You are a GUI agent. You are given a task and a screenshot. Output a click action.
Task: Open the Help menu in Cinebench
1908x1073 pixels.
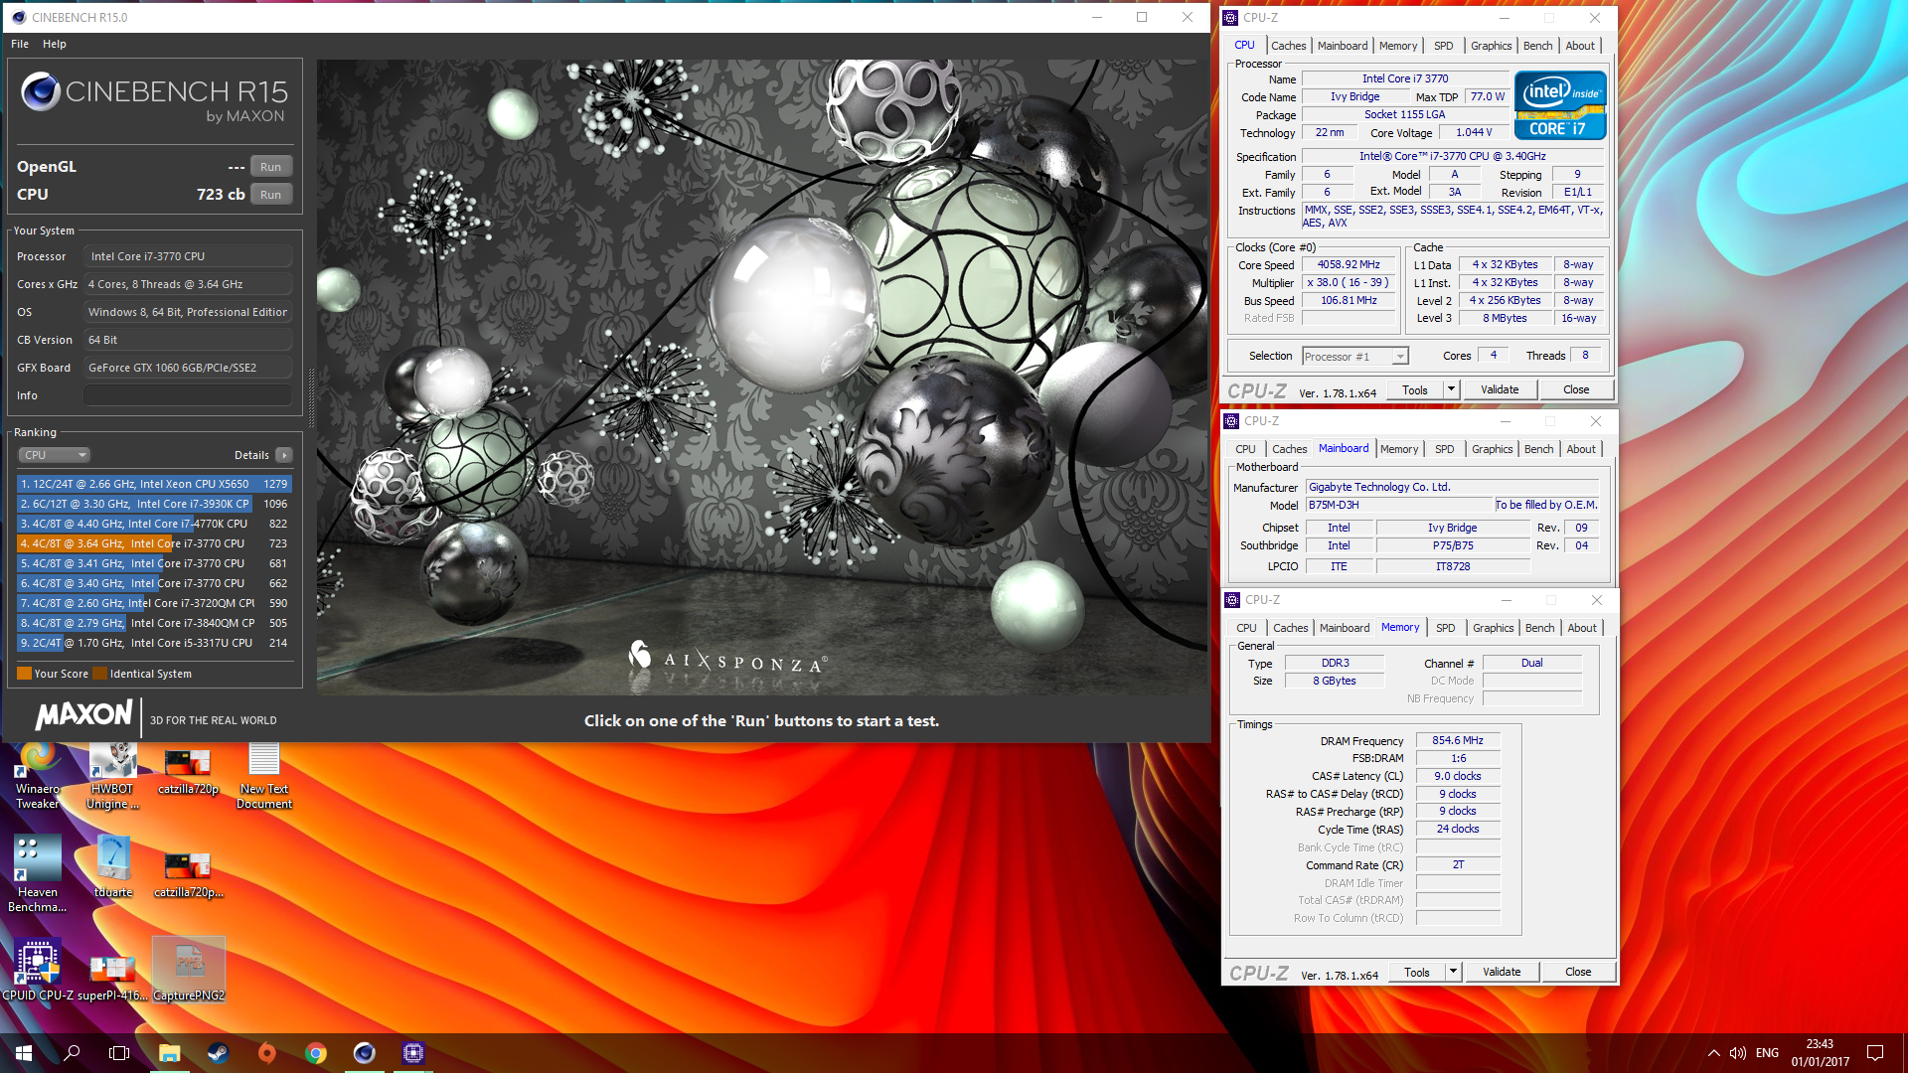55,44
